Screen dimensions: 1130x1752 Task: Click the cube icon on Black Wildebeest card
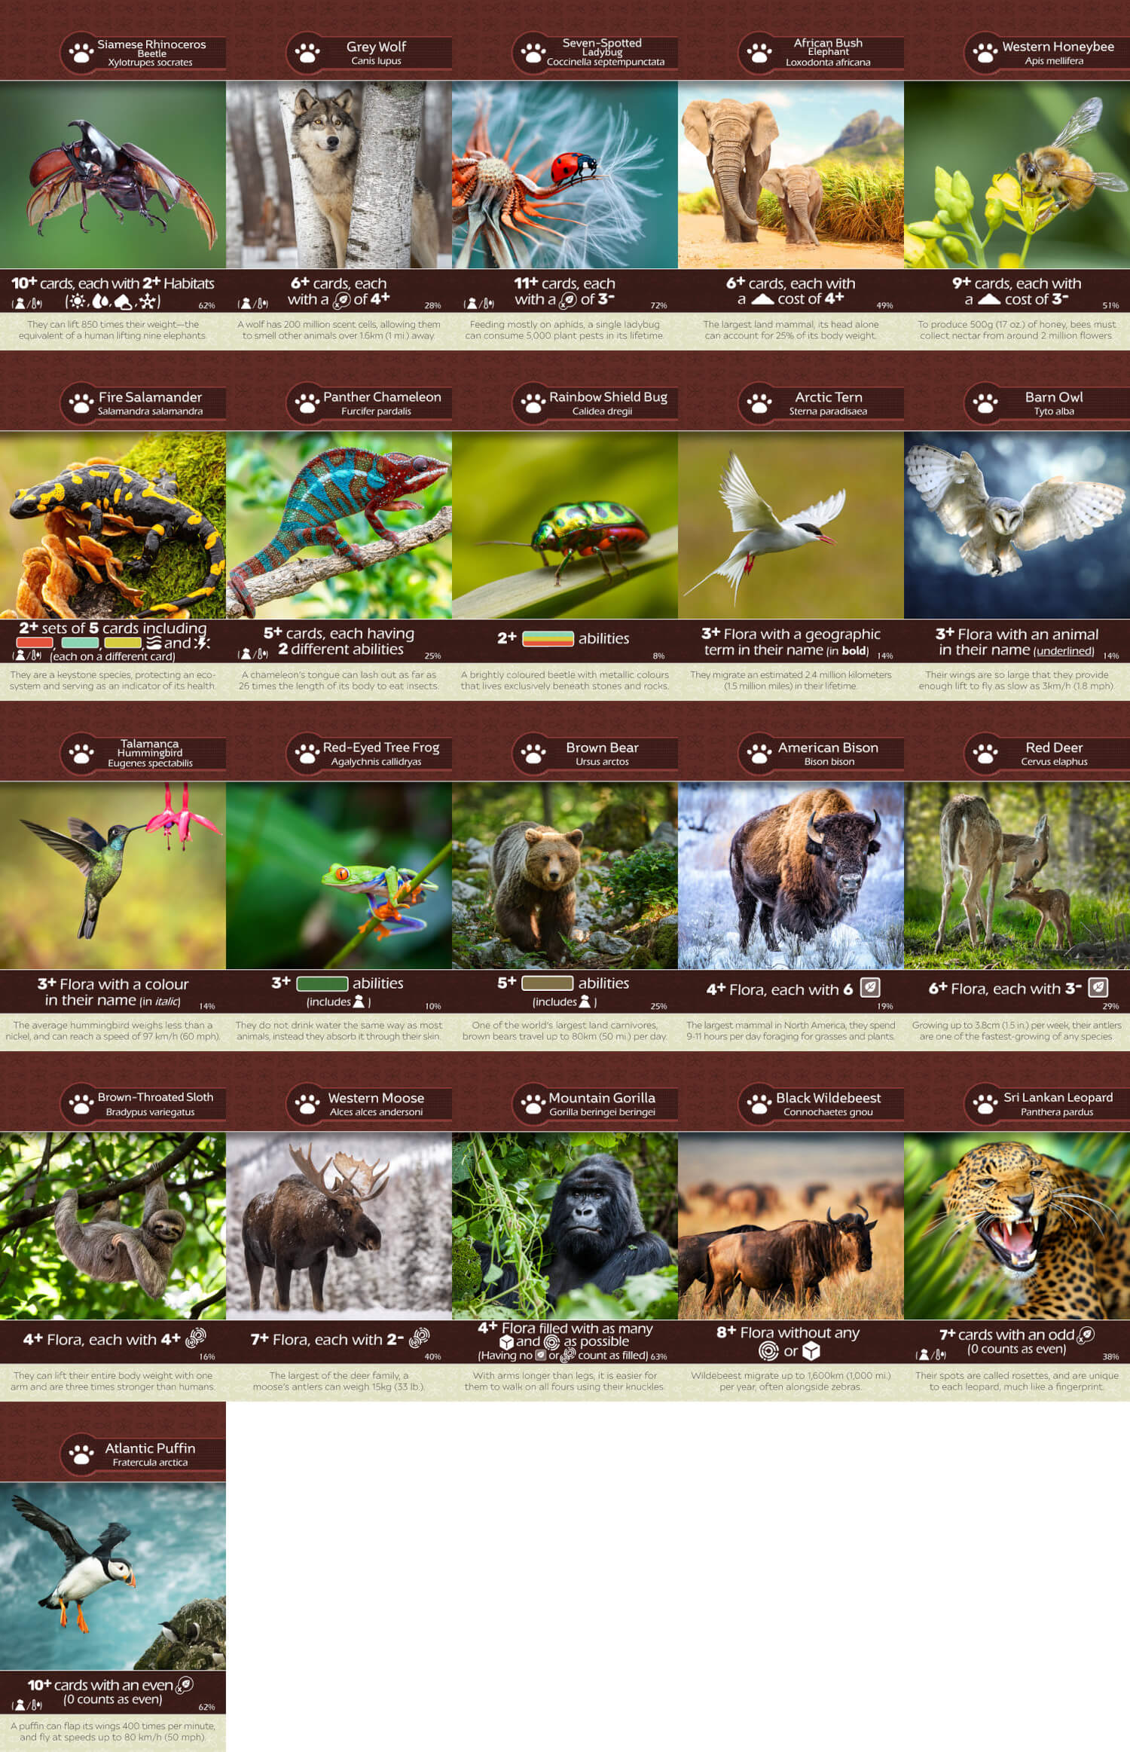811,1351
